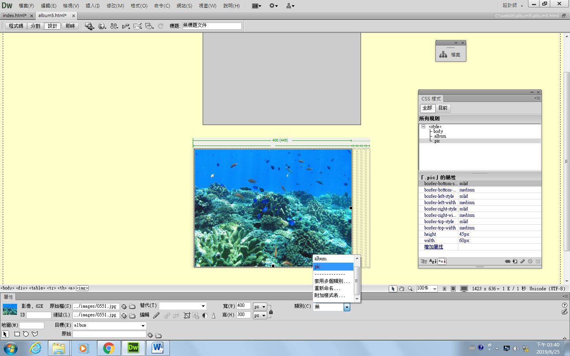
Task: Toggle the width-height constrain lock
Action: pos(271,312)
